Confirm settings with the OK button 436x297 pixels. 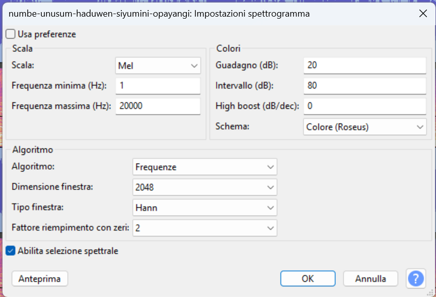pyautogui.click(x=308, y=279)
